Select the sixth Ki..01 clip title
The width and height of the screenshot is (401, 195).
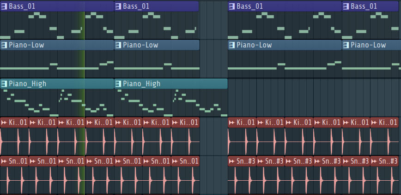pos(161,123)
